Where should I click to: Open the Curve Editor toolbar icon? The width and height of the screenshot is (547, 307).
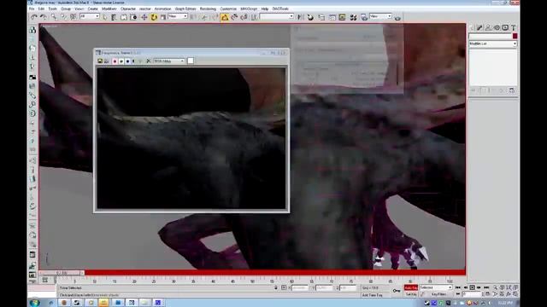tap(332, 17)
